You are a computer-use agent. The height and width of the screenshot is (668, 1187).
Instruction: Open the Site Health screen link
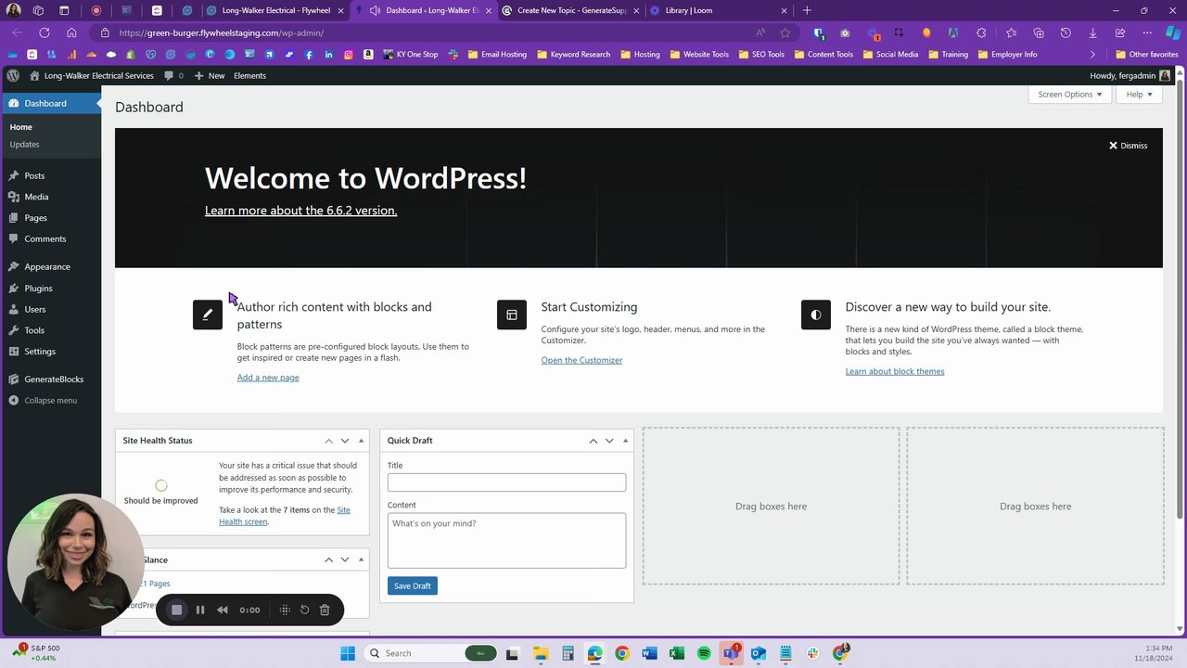tap(285, 516)
